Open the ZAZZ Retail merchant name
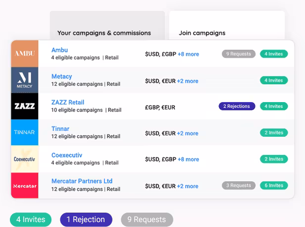 click(x=68, y=103)
